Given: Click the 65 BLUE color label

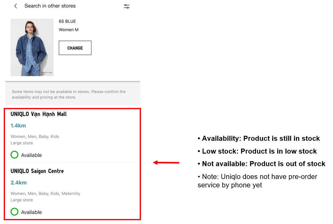Looking at the screenshot, I should [x=67, y=21].
